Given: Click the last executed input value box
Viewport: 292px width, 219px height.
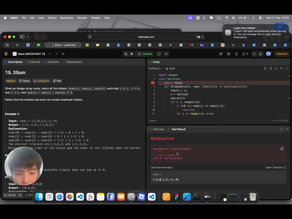Looking at the screenshot, I should [218, 177].
